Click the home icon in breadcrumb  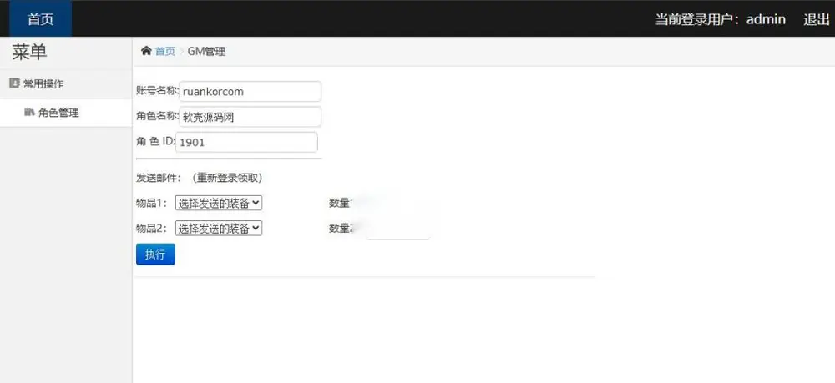(x=146, y=51)
